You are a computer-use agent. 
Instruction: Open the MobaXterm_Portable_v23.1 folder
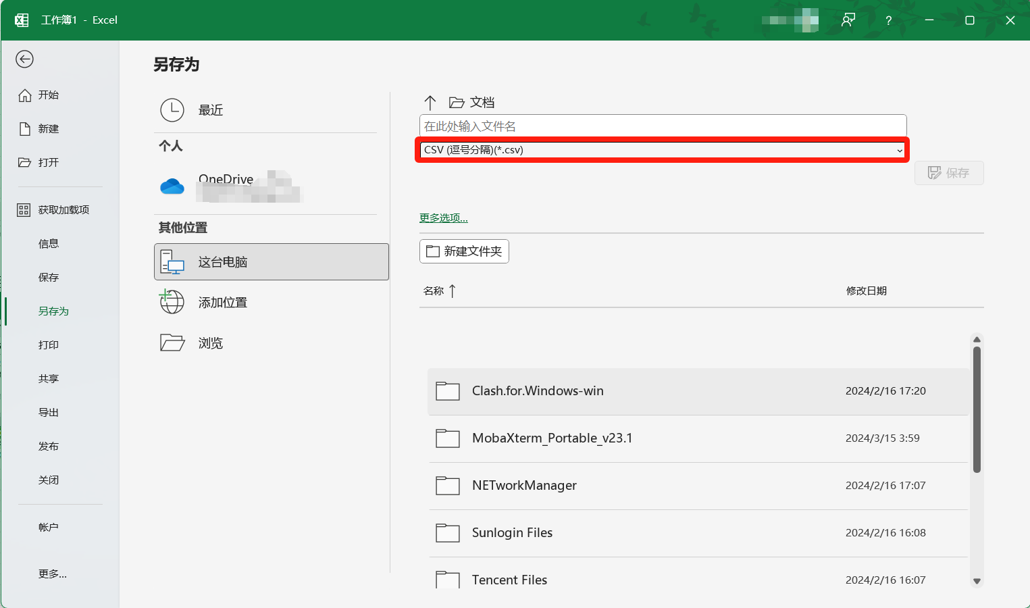(x=552, y=438)
